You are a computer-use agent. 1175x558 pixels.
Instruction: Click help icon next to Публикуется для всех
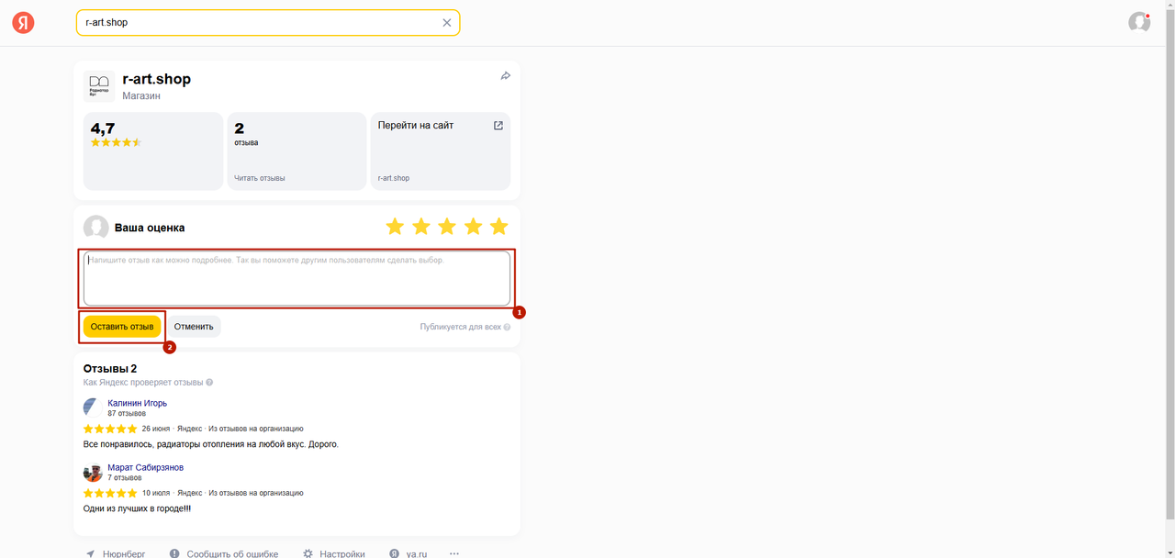point(507,327)
